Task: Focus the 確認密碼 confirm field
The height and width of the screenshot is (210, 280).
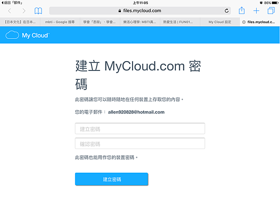Action: (140, 143)
